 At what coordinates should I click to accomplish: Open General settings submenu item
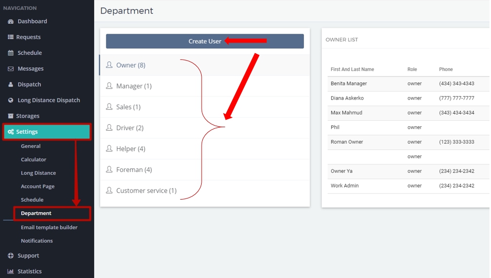tap(31, 146)
